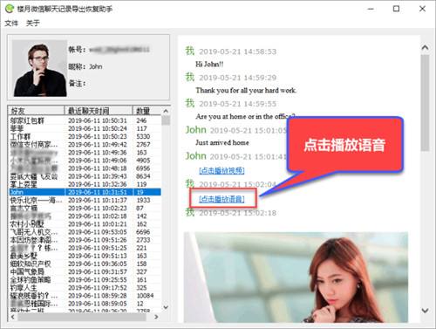
Task: Click the time cell 2019-06-11 10:50:24
Action: (x=98, y=128)
